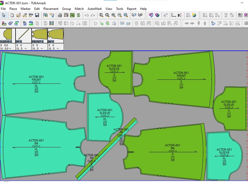
Task: Select the arrow pointer tool
Action: (4, 15)
